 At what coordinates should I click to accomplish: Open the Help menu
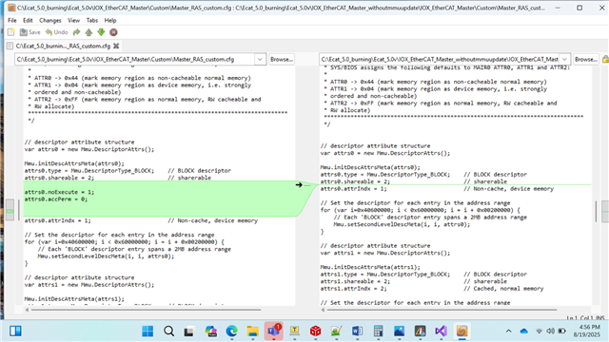click(x=110, y=20)
